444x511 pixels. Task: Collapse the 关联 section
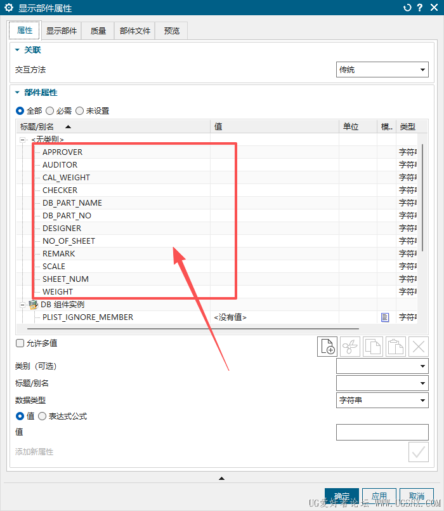click(x=18, y=50)
